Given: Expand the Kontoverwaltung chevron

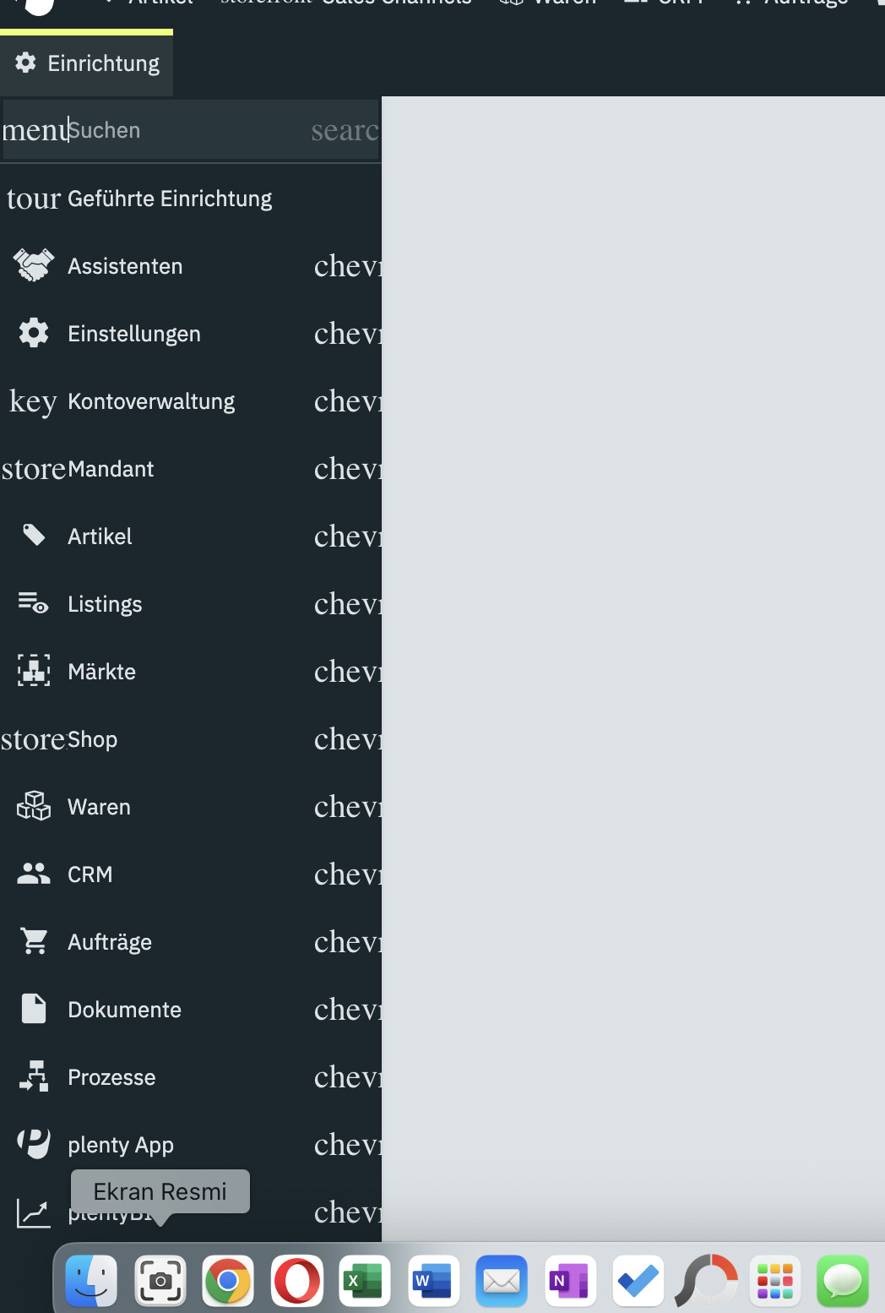Looking at the screenshot, I should [348, 401].
